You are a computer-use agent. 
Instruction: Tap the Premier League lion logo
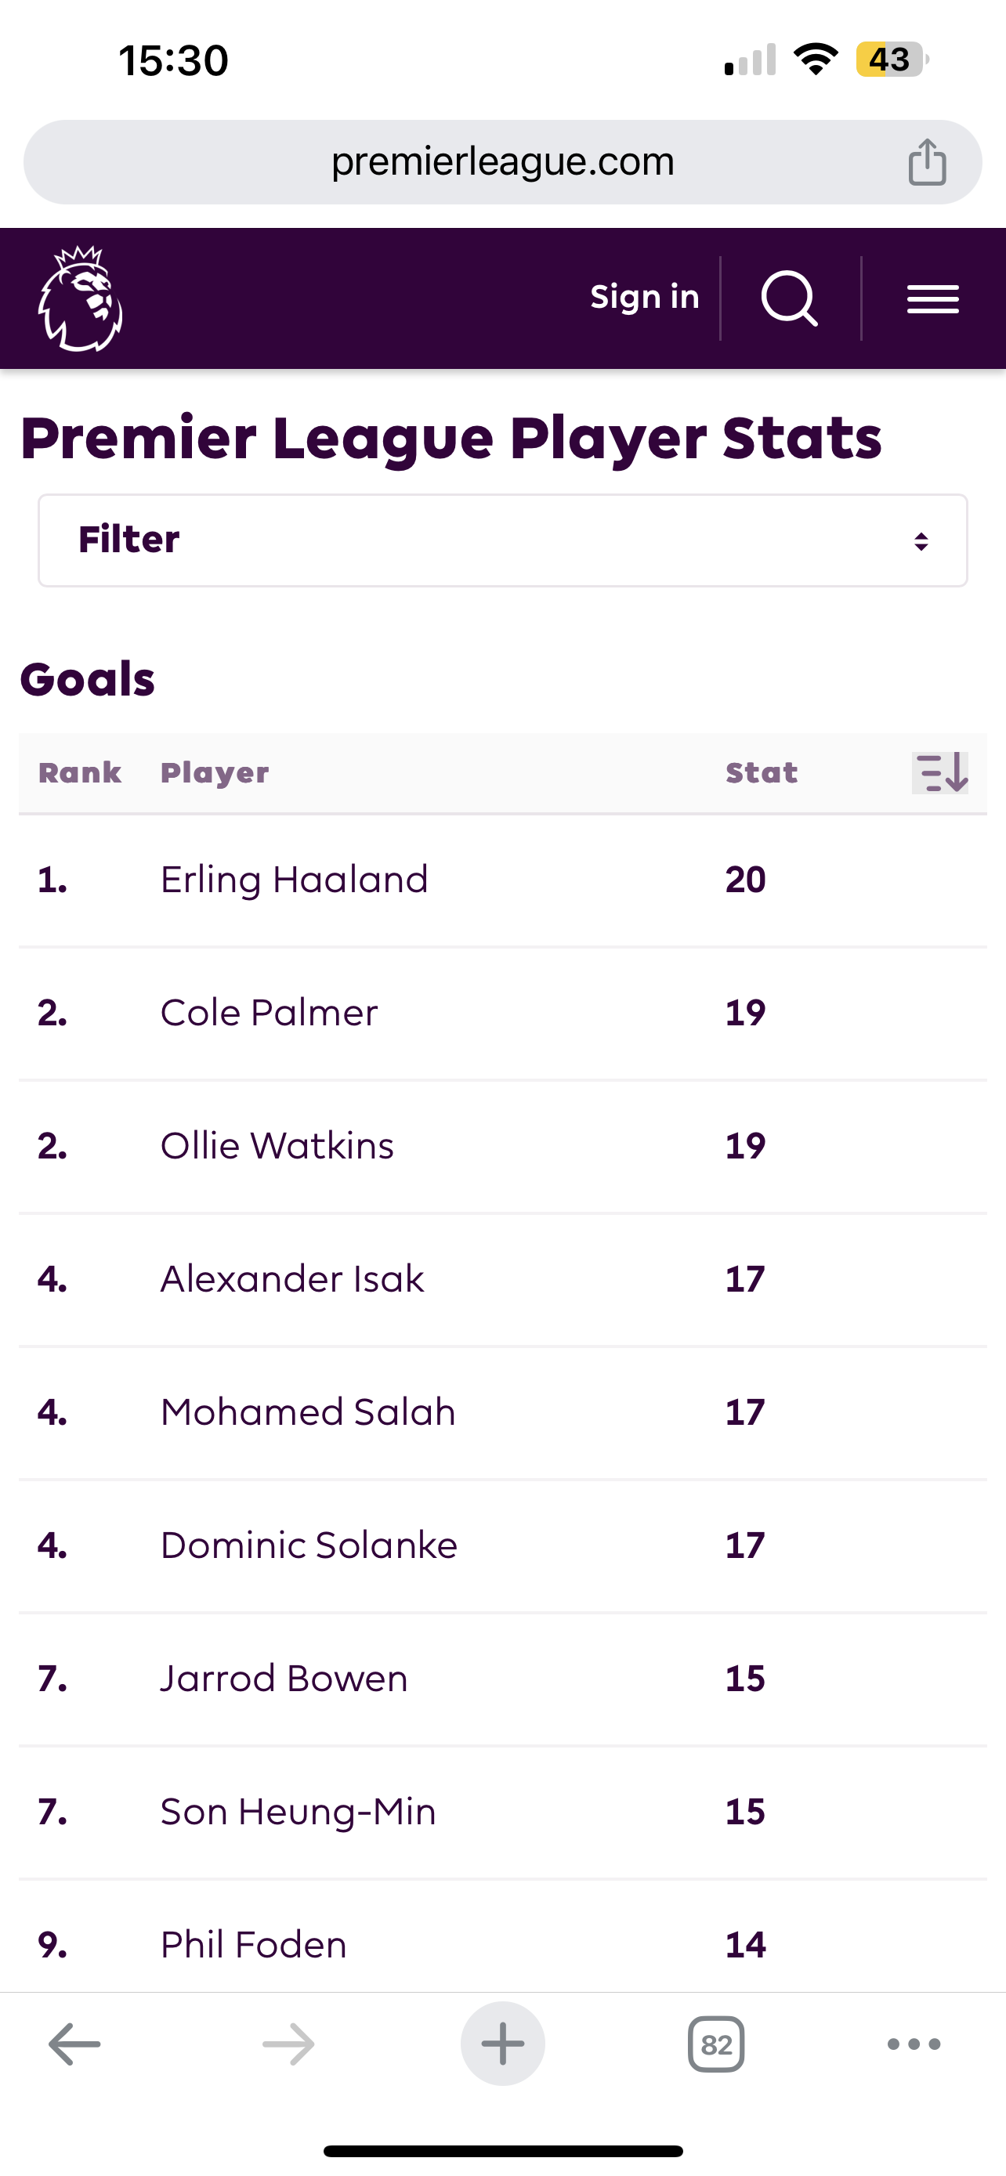80,298
